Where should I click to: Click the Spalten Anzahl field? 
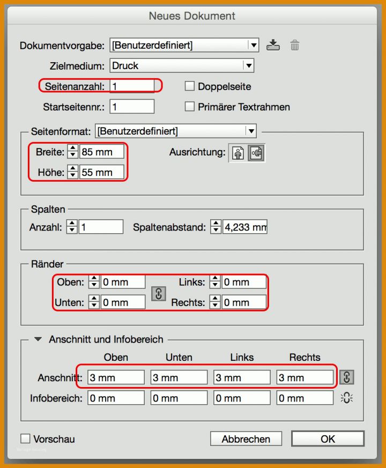point(101,227)
